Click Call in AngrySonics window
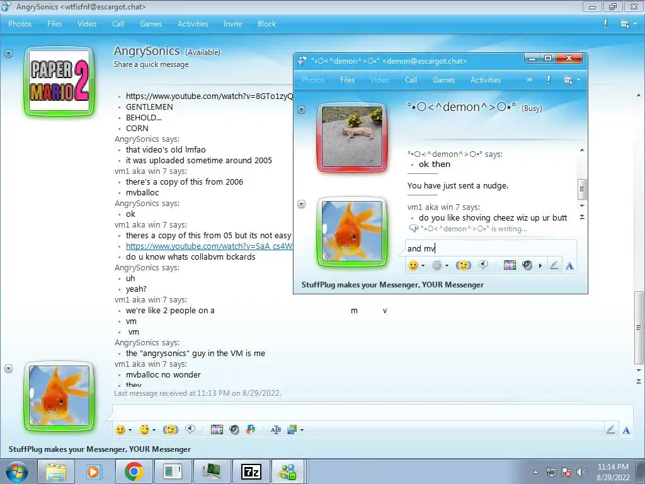The height and width of the screenshot is (484, 645). (118, 24)
